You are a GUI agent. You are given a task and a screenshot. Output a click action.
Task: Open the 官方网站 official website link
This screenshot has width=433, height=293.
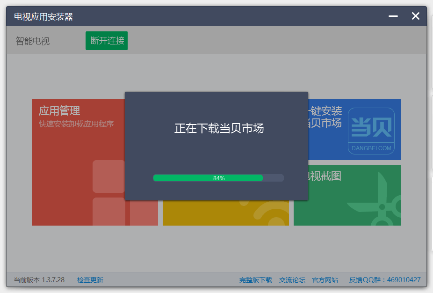pyautogui.click(x=325, y=280)
